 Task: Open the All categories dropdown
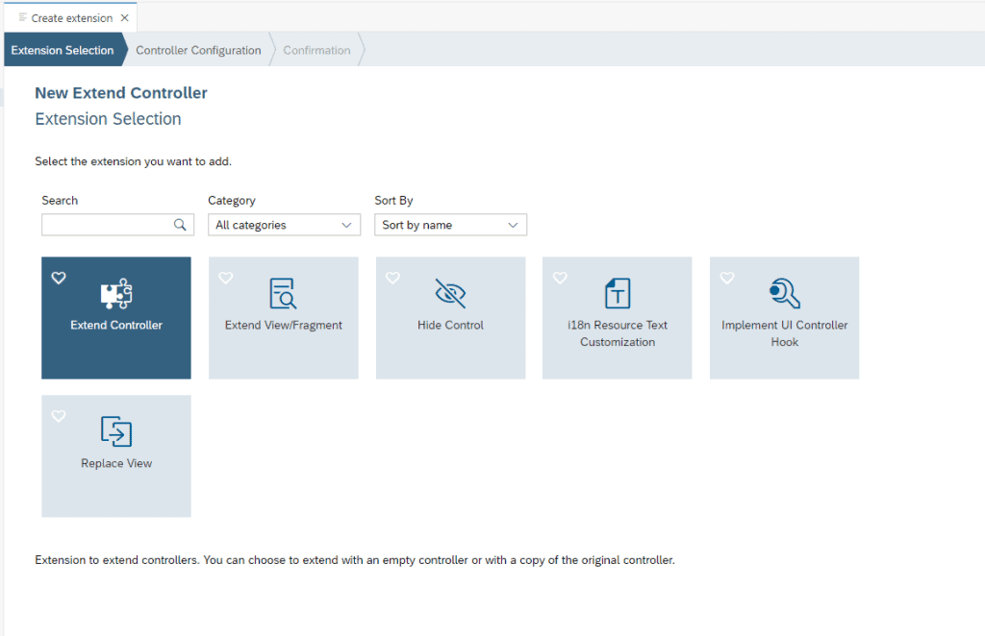pyautogui.click(x=284, y=225)
